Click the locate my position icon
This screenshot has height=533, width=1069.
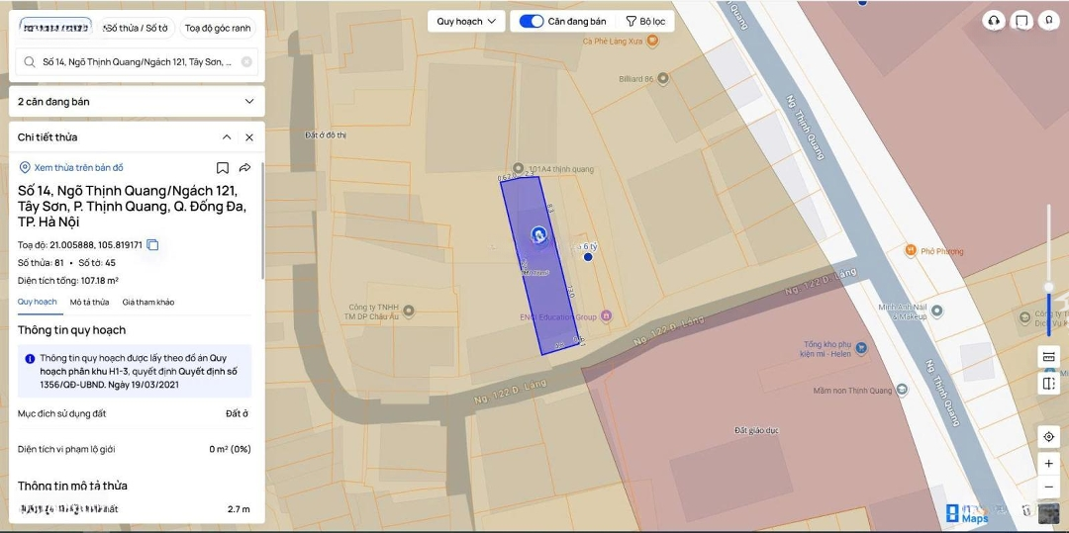[x=1048, y=436]
